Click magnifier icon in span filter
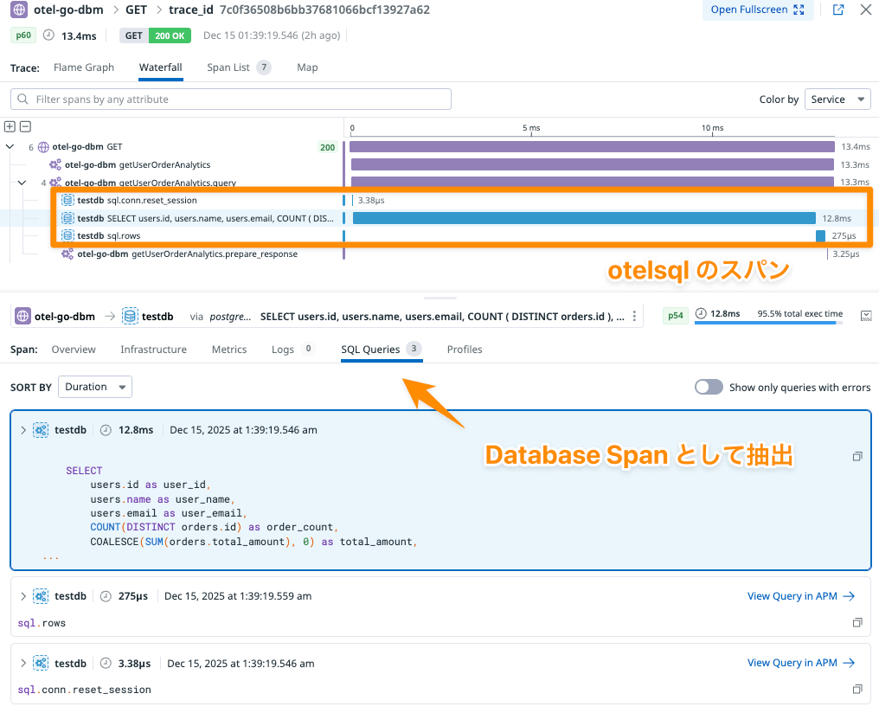 [22, 100]
